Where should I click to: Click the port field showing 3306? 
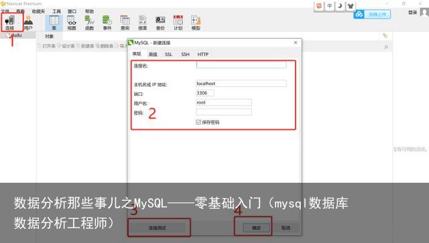205,93
